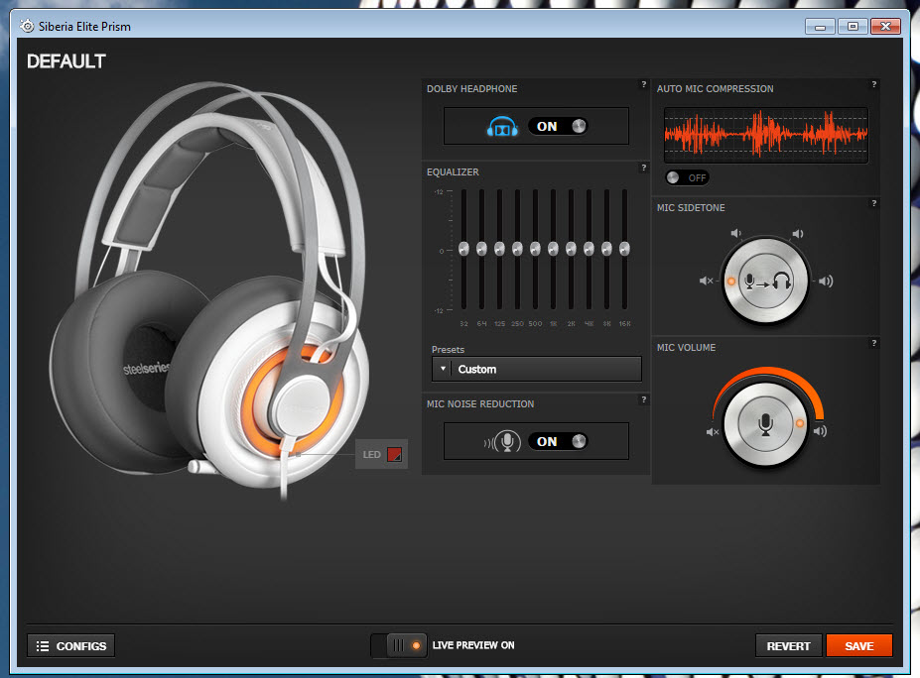Click the mic volume mute icon
The width and height of the screenshot is (920, 678).
pos(713,432)
